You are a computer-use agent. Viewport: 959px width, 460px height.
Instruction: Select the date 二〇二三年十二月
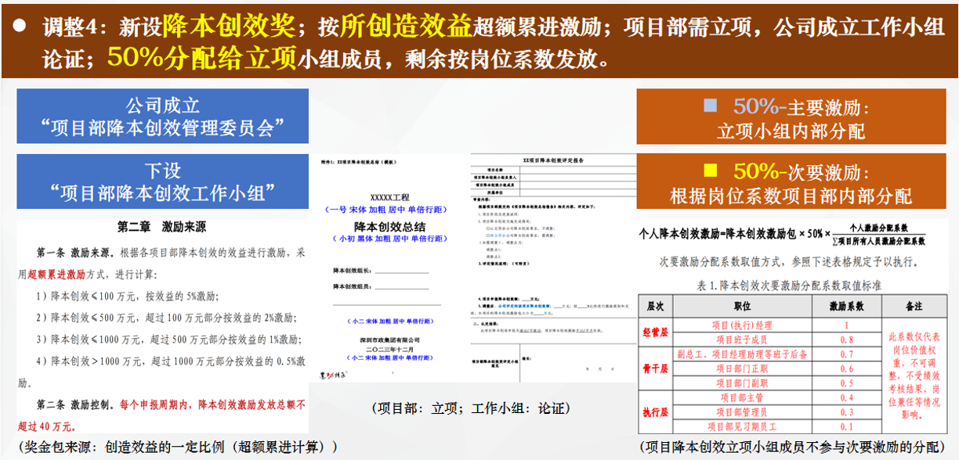tap(389, 349)
